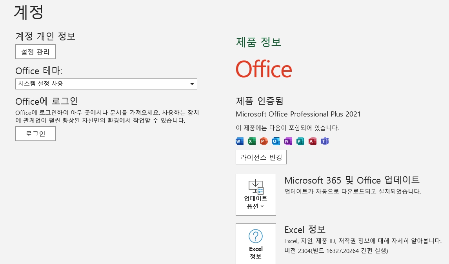Click the Office logo text
This screenshot has height=264, width=449.
(x=264, y=69)
